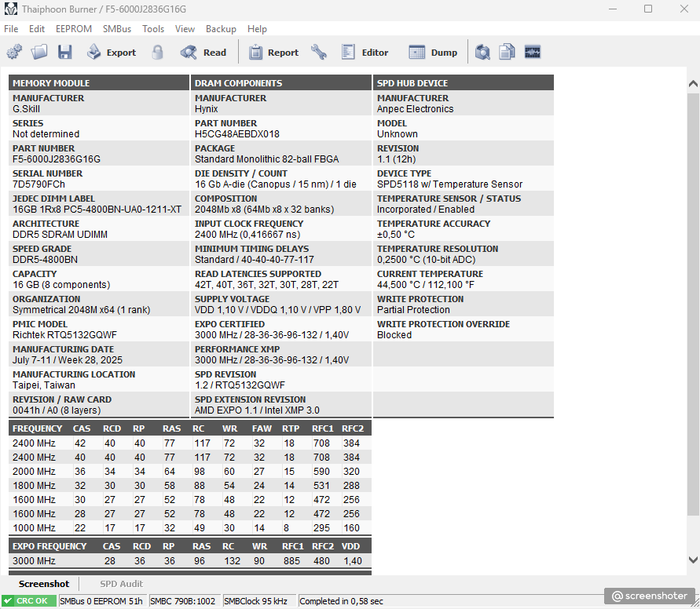This screenshot has width=700, height=609.
Task: Save dump with the floppy disk icon
Action: click(64, 52)
